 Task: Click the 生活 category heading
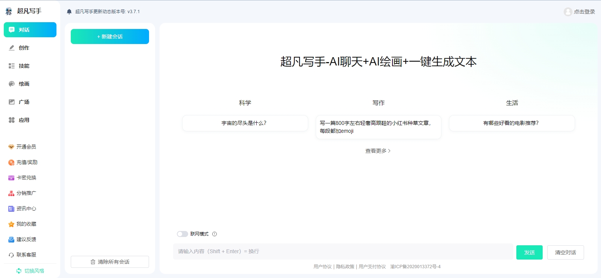pyautogui.click(x=512, y=103)
